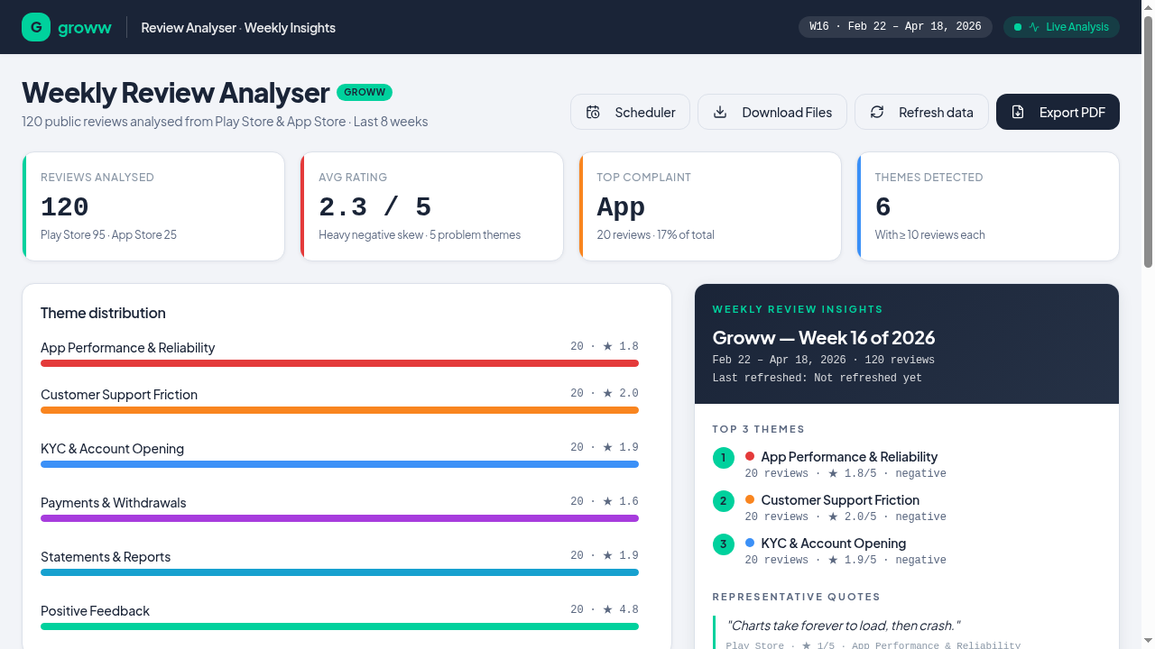Click the Refresh data circular arrows icon
The height and width of the screenshot is (649, 1155).
[x=877, y=112]
